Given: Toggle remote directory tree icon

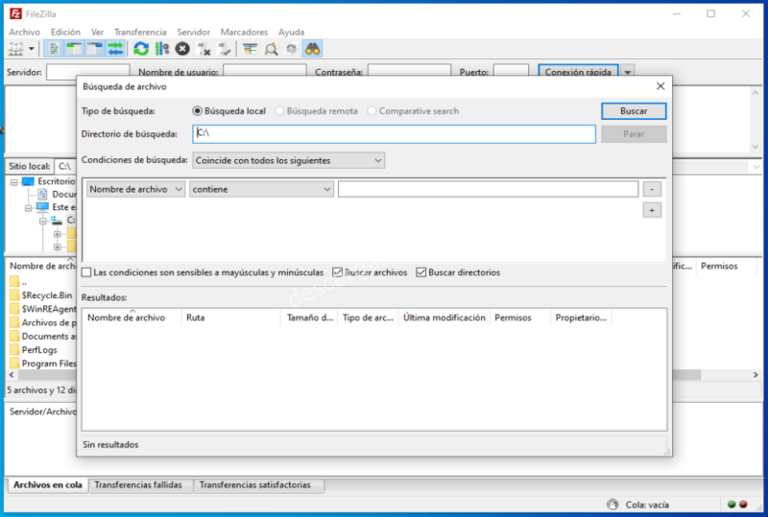Looking at the screenshot, I should point(94,49).
